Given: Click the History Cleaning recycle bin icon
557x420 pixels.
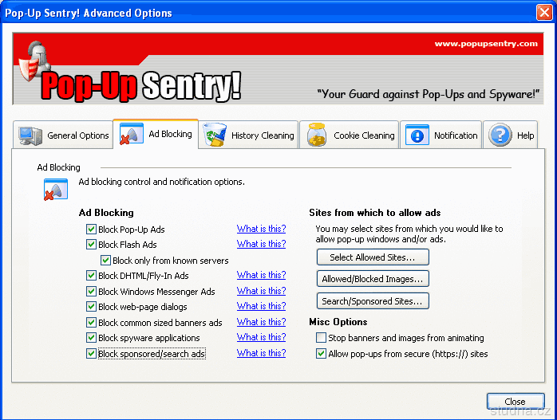Looking at the screenshot, I should pos(215,135).
